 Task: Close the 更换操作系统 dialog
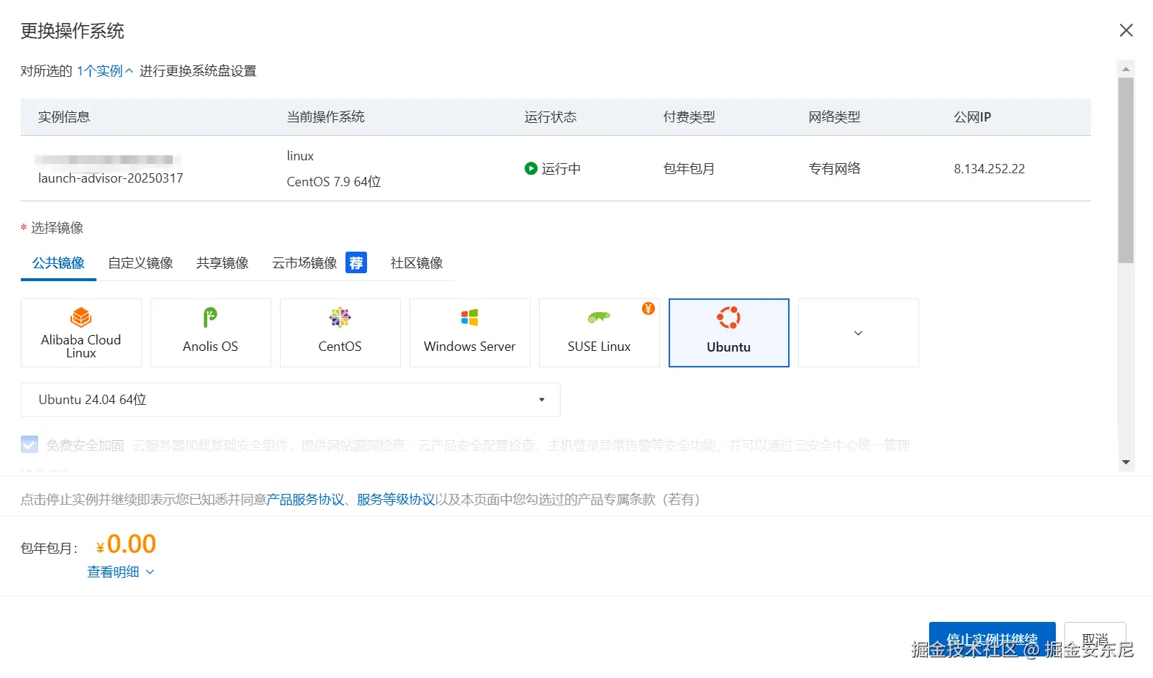click(1126, 30)
